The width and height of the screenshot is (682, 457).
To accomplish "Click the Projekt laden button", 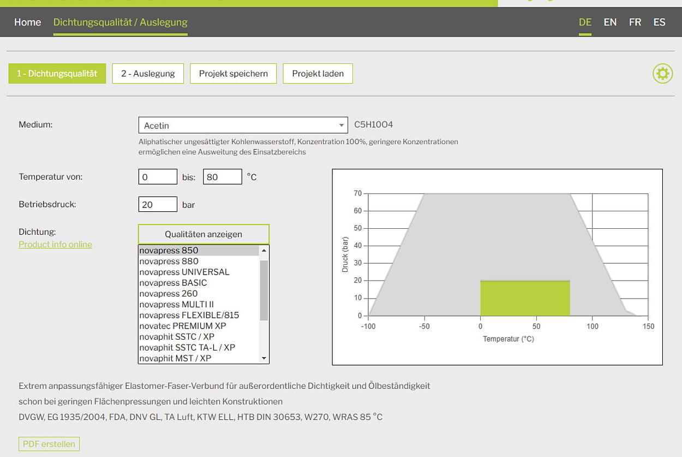I will coord(318,74).
